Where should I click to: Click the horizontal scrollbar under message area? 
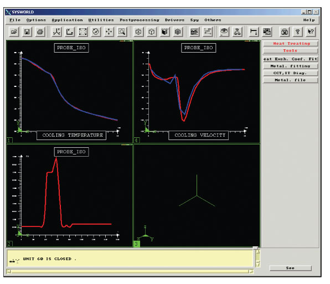pyautogui.click(x=130, y=272)
